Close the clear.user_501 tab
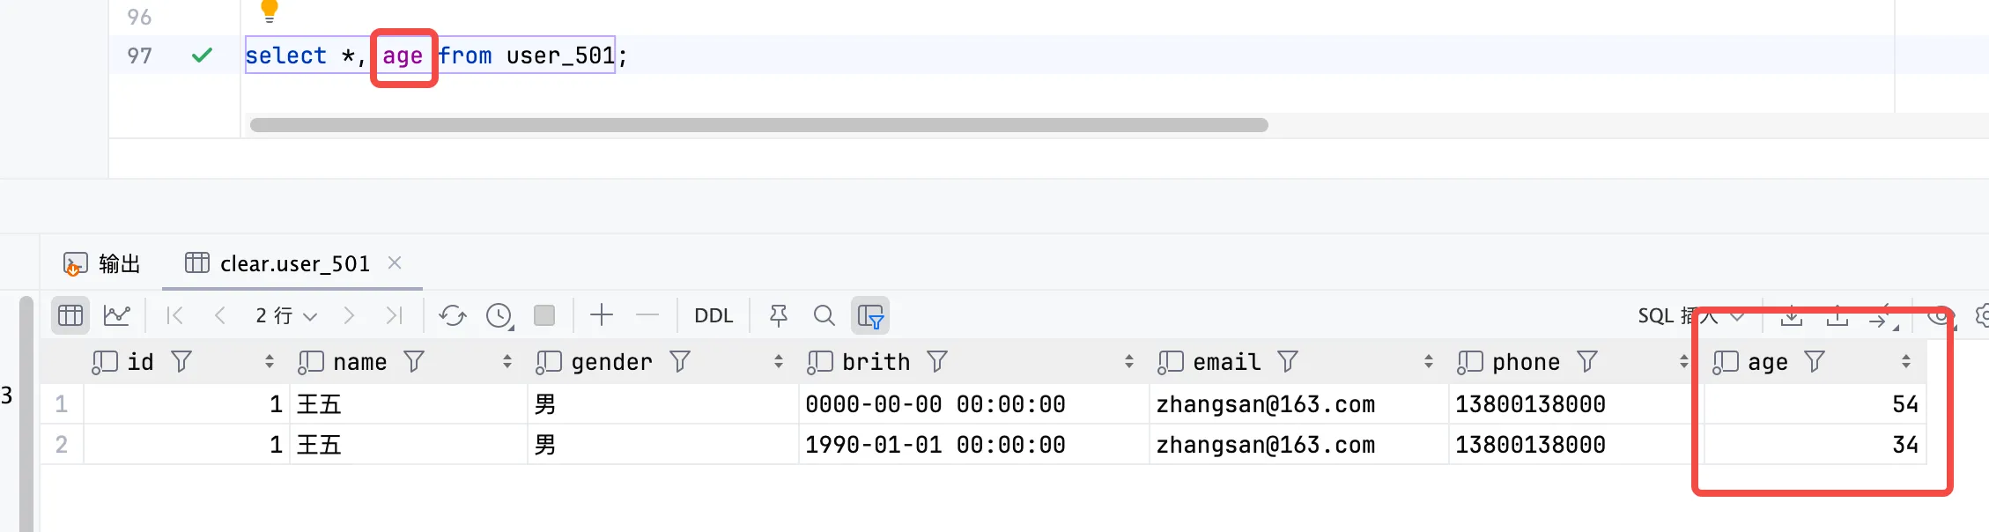Viewport: 1989px width, 532px height. tap(395, 262)
